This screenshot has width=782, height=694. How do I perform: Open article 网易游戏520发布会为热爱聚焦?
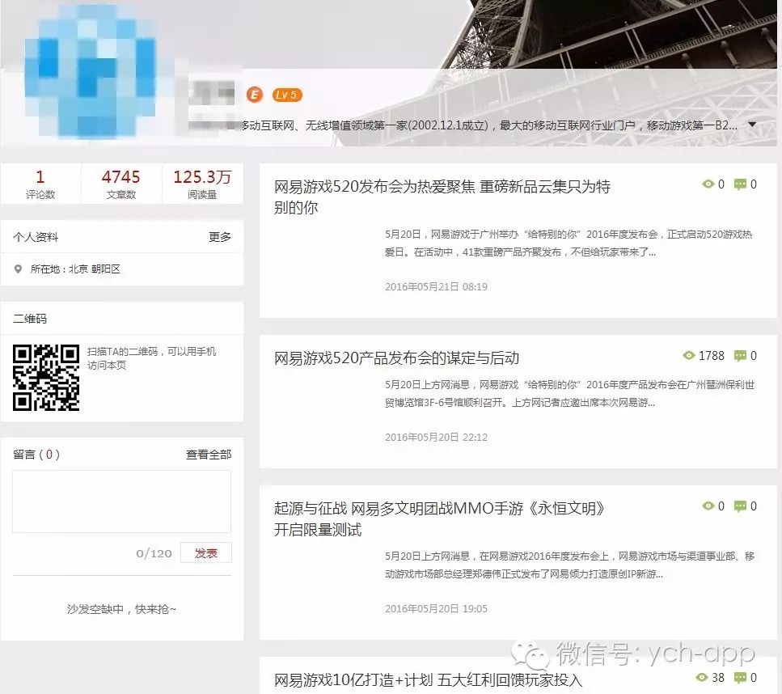(x=442, y=197)
